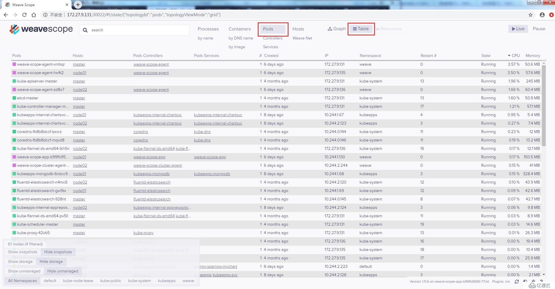Sort table by Namespace column
The height and width of the screenshot is (289, 555).
(x=370, y=55)
